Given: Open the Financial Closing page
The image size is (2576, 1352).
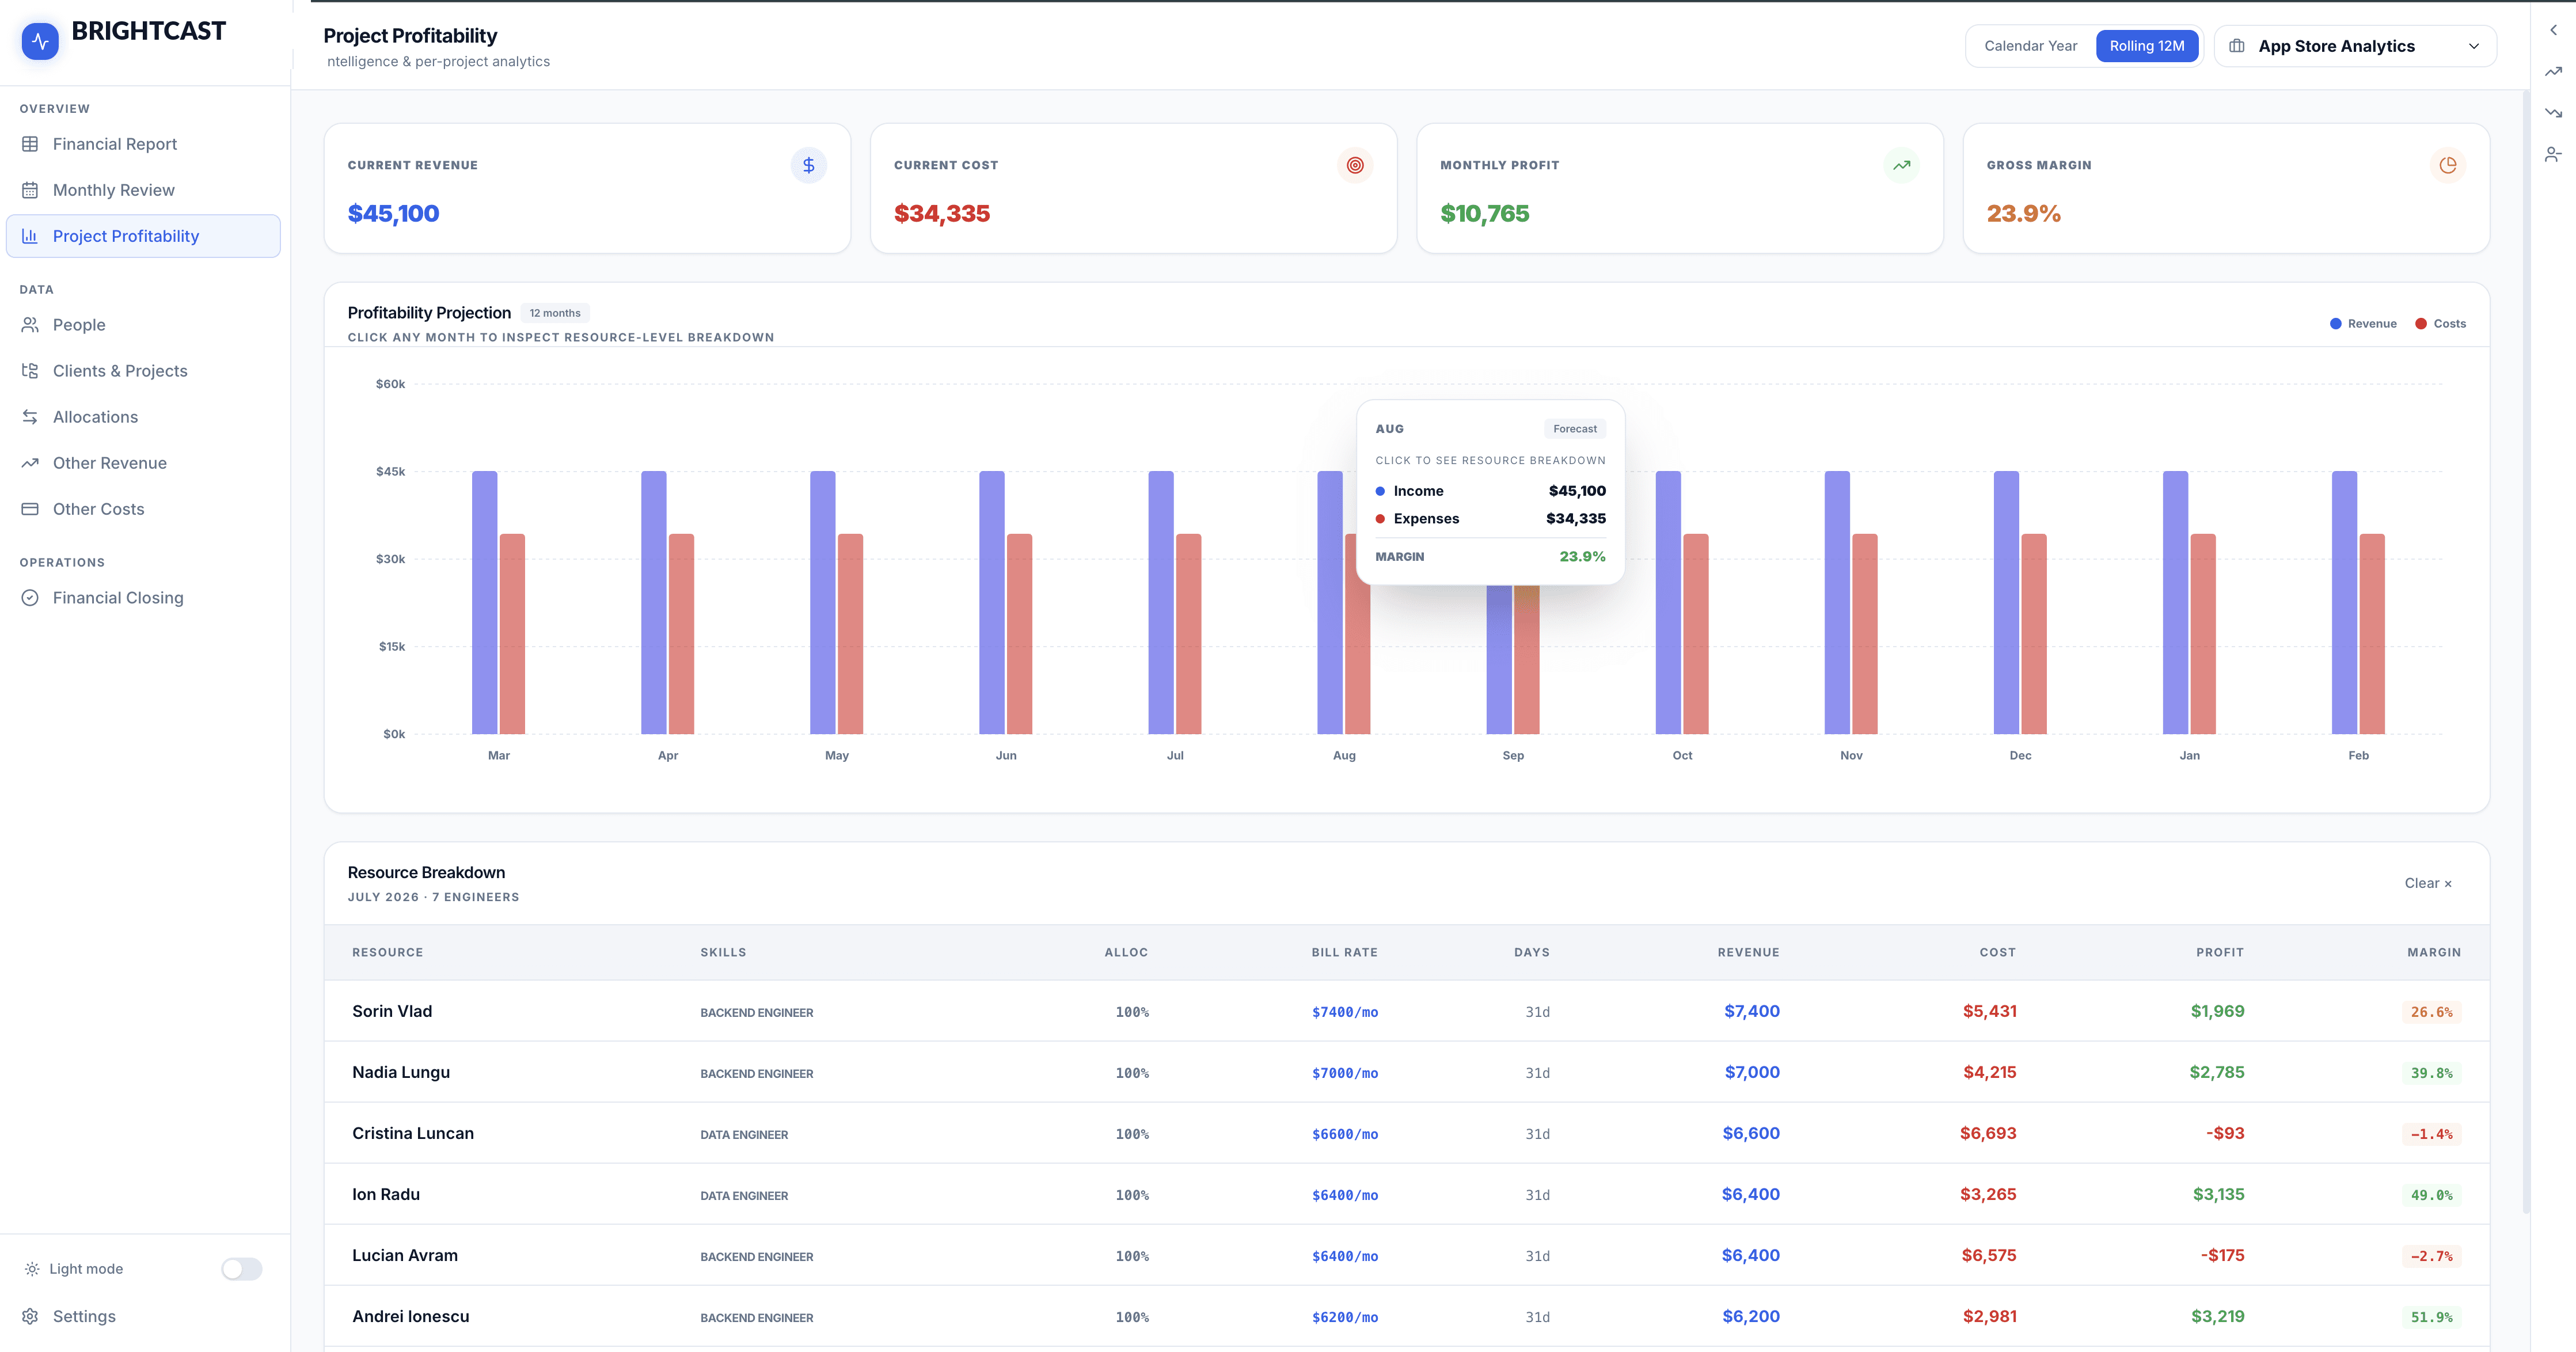Looking at the screenshot, I should coord(117,598).
